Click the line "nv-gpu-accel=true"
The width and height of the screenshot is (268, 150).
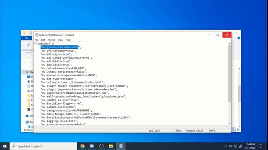click(x=56, y=65)
